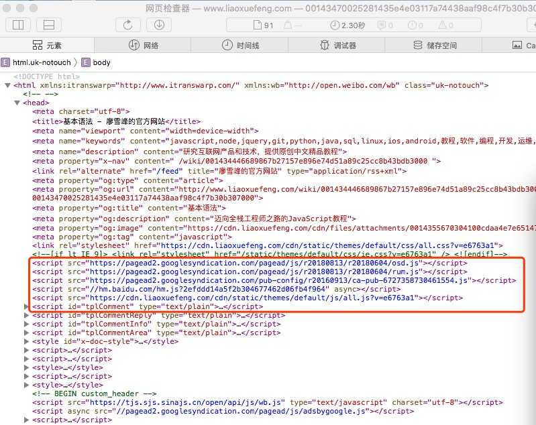The height and width of the screenshot is (425, 536).
Task: Select the BEGIN custom_header comment
Action: coord(95,393)
